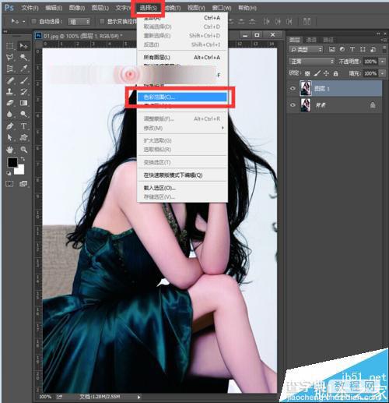Select the Eraser tool
Screen dimensions: 389x403
(x=10, y=103)
